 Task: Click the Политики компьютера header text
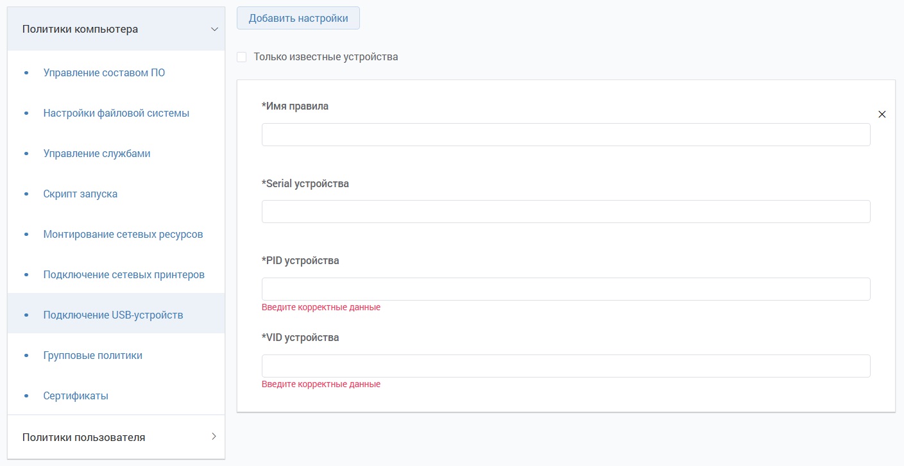(x=80, y=29)
